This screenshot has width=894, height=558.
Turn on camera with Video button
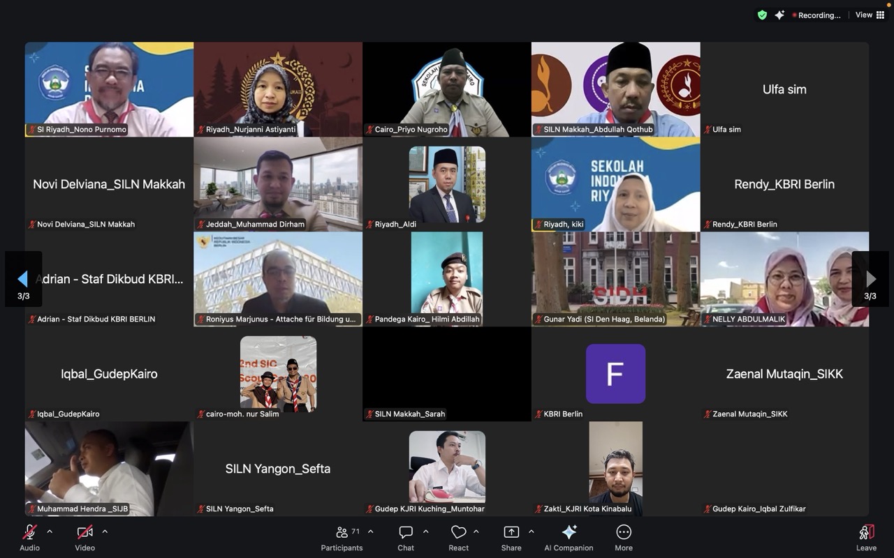85,537
